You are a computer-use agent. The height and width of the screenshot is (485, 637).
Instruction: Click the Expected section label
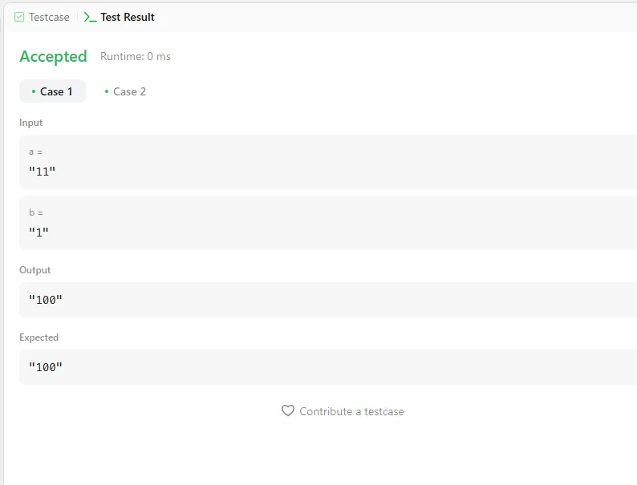[x=39, y=337]
